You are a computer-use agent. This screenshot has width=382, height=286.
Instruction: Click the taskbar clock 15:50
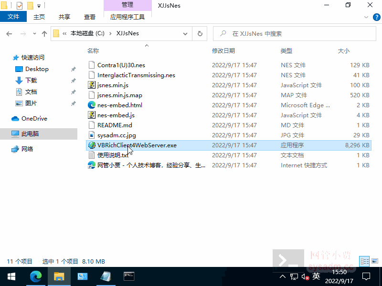point(339,272)
